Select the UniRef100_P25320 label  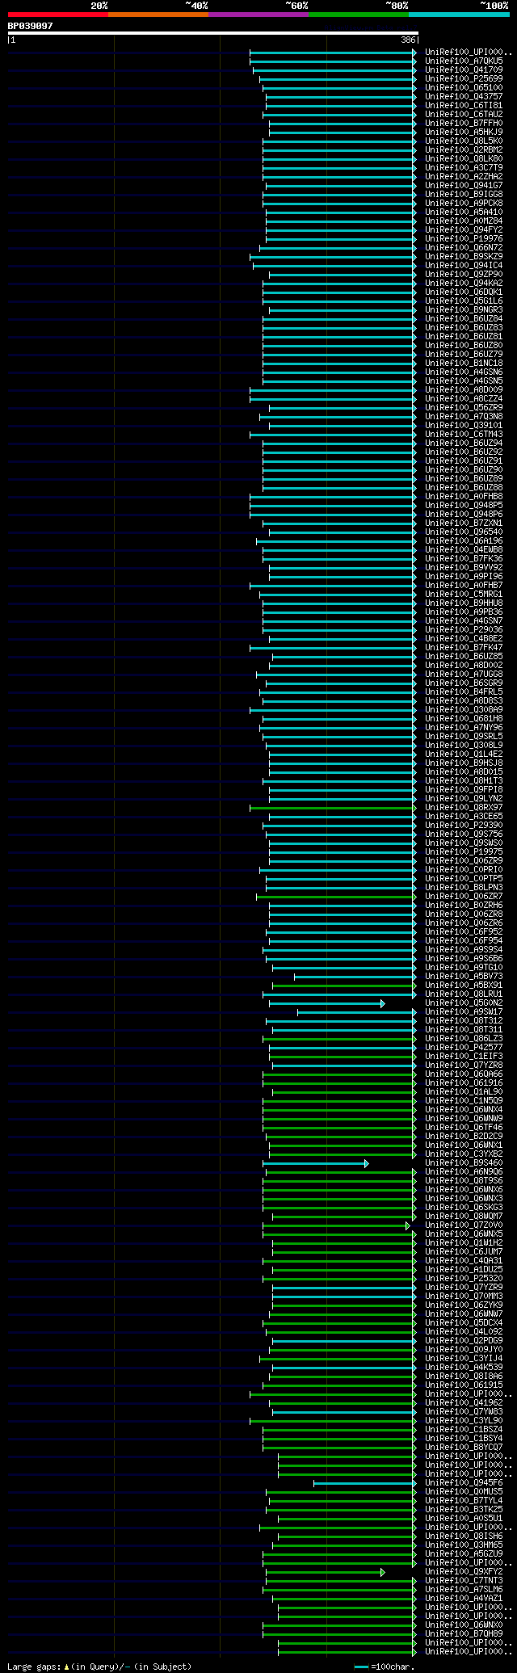tap(464, 1278)
